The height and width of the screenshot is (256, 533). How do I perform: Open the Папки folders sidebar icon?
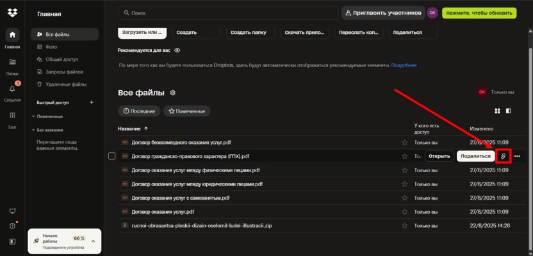coord(12,62)
